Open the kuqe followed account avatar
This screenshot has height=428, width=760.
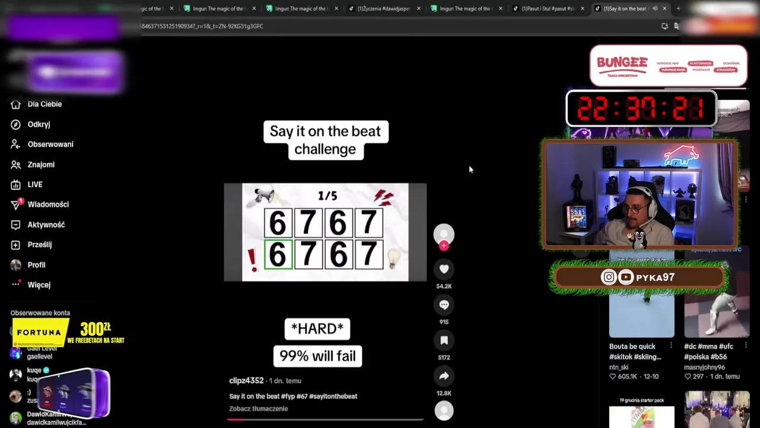(x=16, y=374)
